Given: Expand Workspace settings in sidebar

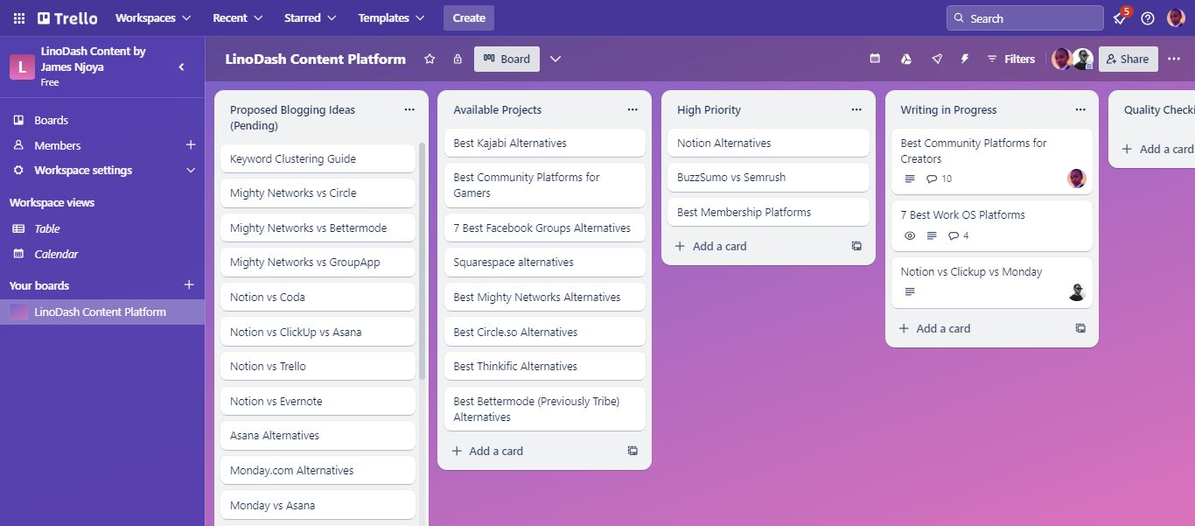Looking at the screenshot, I should 191,171.
